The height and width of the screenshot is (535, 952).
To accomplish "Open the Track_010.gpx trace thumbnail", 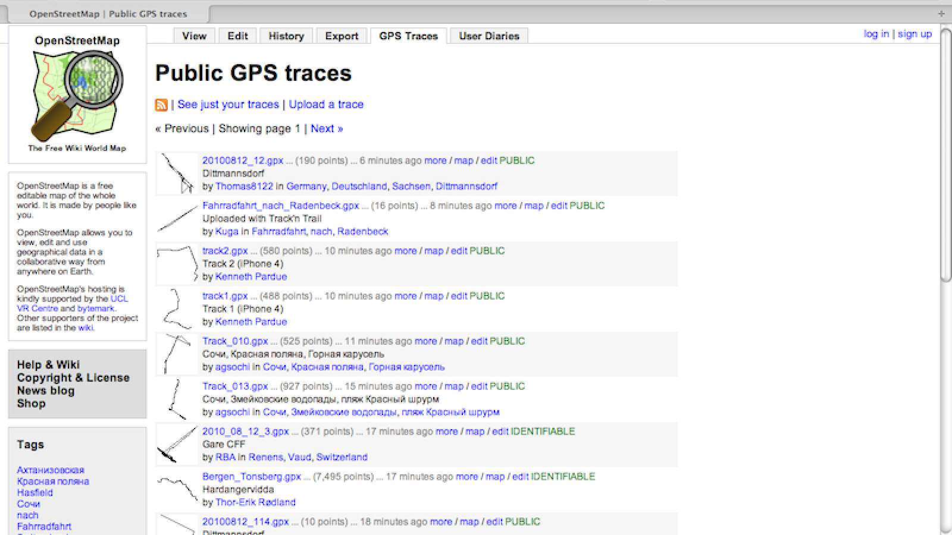I will tap(177, 354).
